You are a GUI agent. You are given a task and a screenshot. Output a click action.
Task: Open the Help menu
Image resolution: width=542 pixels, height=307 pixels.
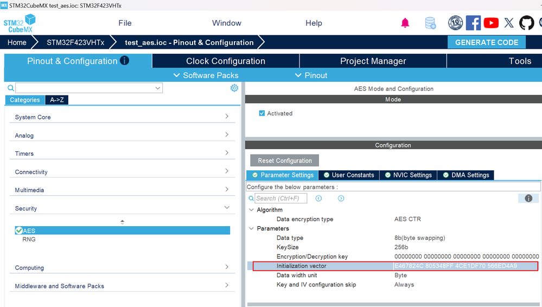(x=314, y=23)
